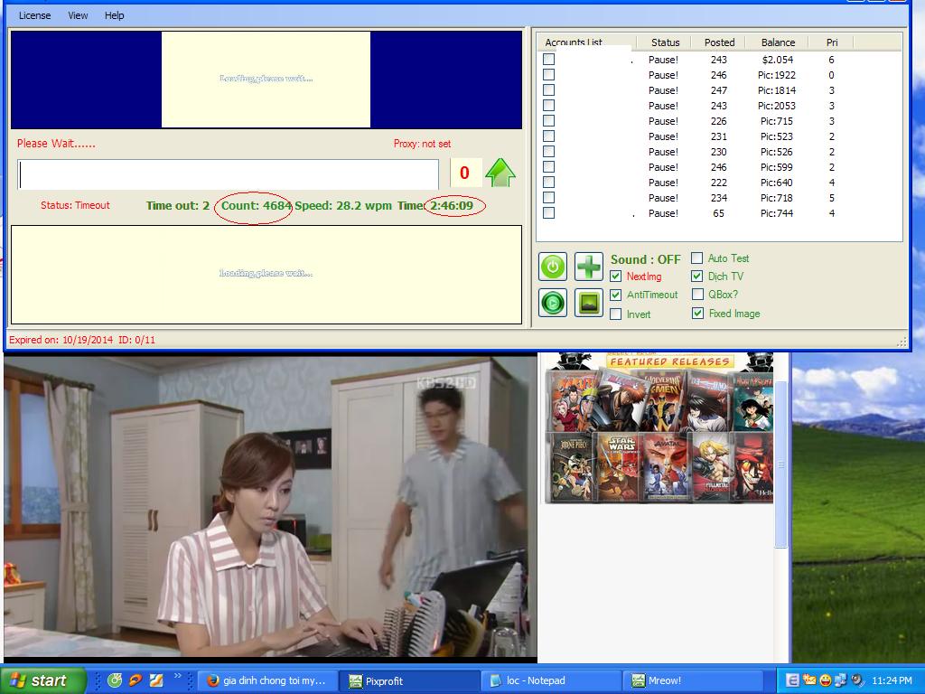This screenshot has height=694, width=925.
Task: Click the Featured Releases banner in browser
Action: click(x=670, y=361)
